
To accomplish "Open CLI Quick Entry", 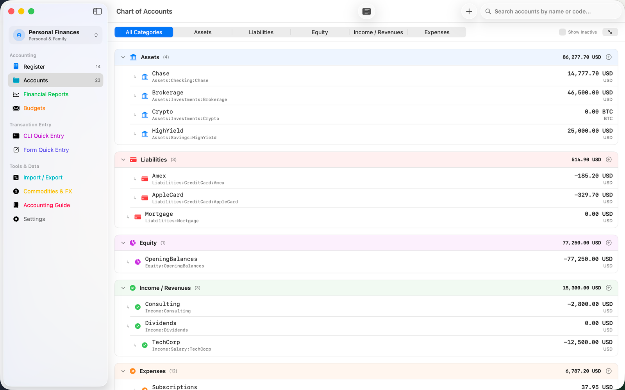I will point(55,136).
